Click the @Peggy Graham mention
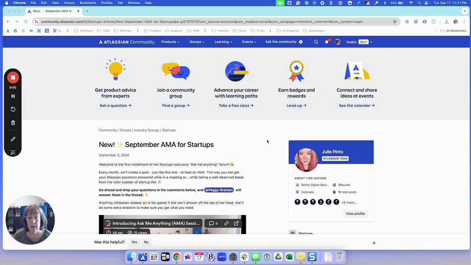 [x=219, y=190]
